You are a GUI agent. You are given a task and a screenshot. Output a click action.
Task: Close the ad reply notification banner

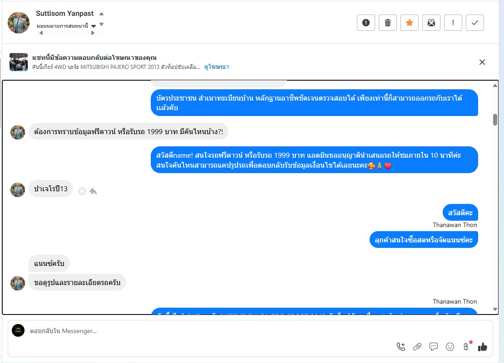click(482, 62)
